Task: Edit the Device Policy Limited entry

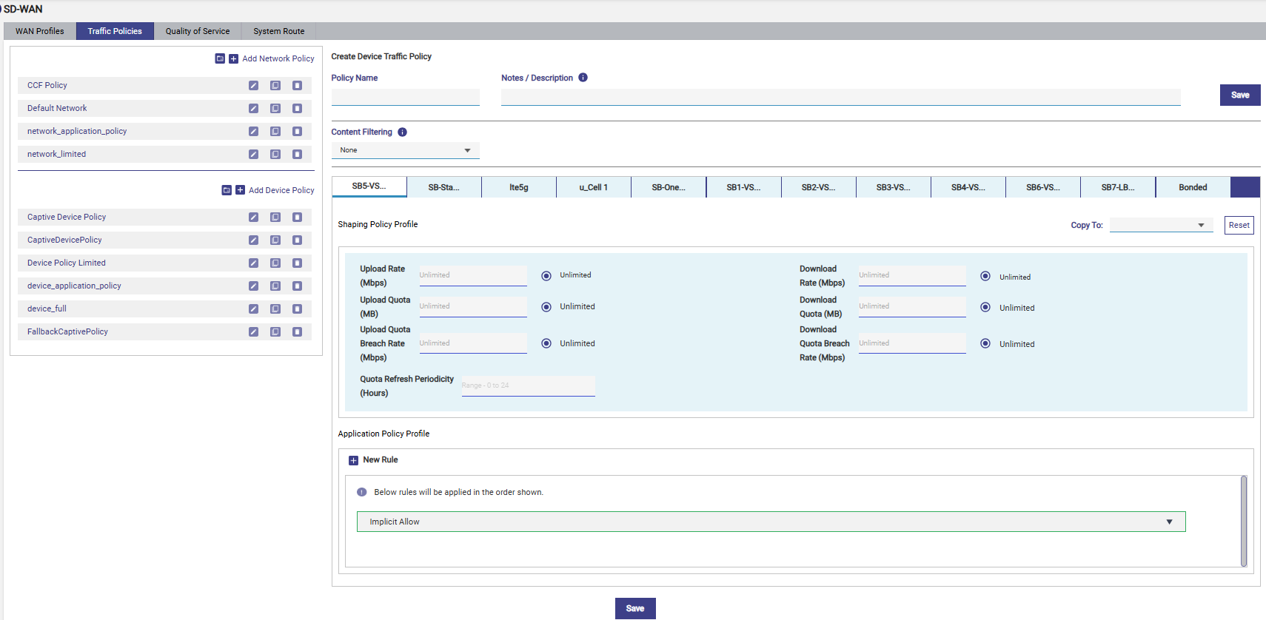Action: pyautogui.click(x=253, y=263)
